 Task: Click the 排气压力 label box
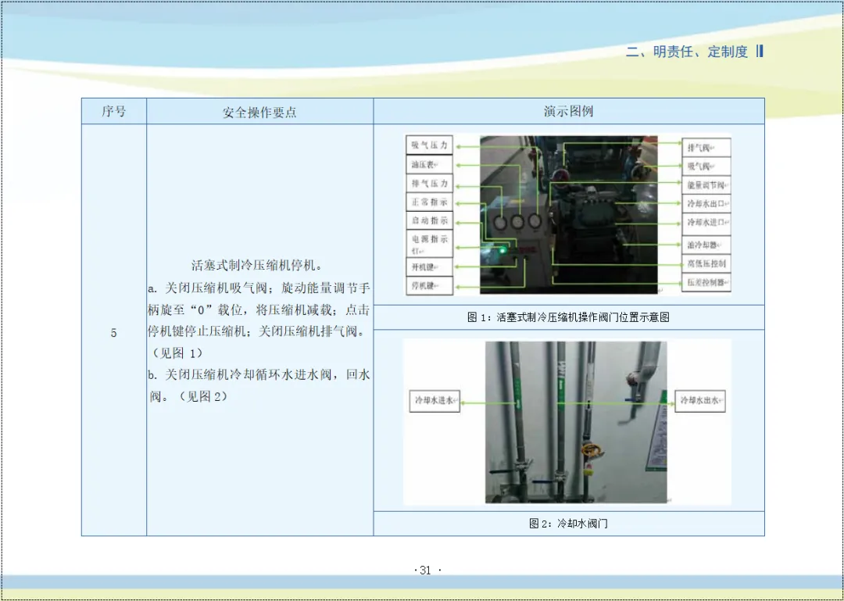429,183
